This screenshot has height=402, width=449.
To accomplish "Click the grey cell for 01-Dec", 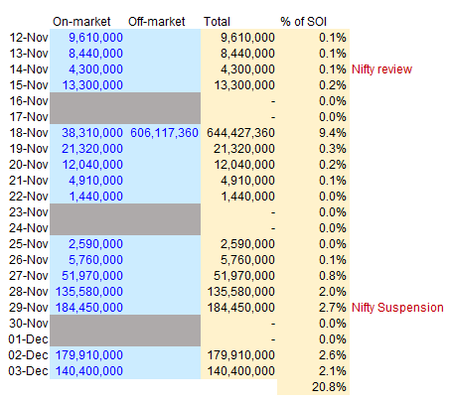I will pos(125,338).
